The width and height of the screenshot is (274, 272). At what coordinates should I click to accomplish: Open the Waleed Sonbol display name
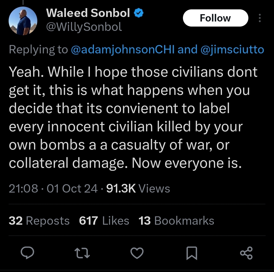point(88,13)
